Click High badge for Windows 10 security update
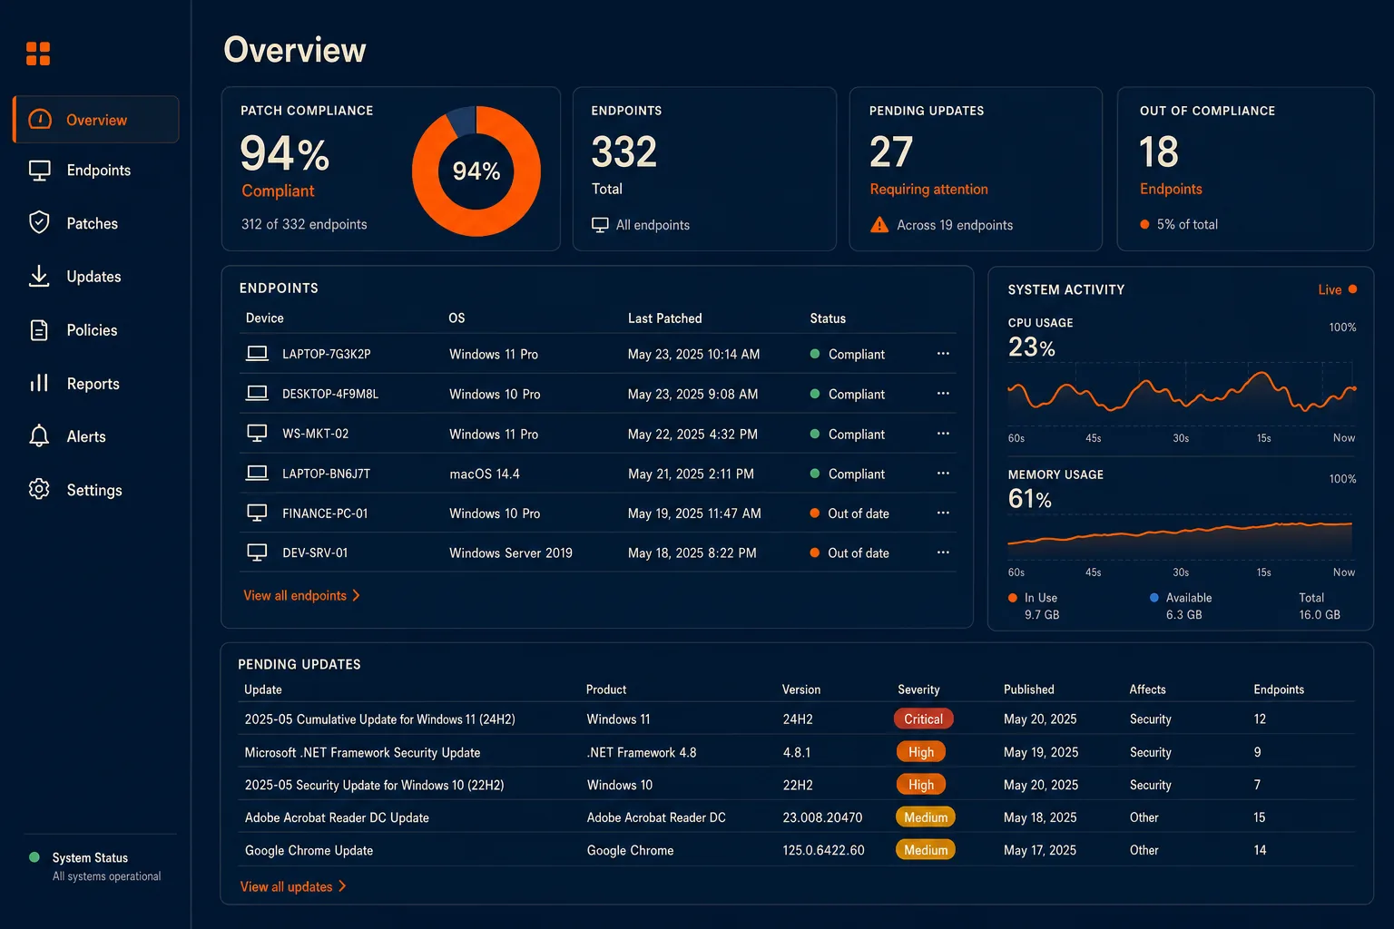The height and width of the screenshot is (929, 1394). tap(920, 785)
